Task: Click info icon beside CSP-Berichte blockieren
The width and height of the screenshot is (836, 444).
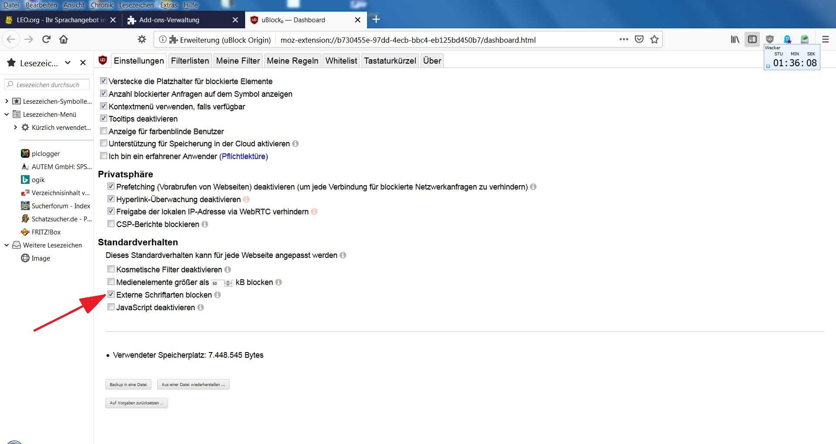Action: click(205, 224)
